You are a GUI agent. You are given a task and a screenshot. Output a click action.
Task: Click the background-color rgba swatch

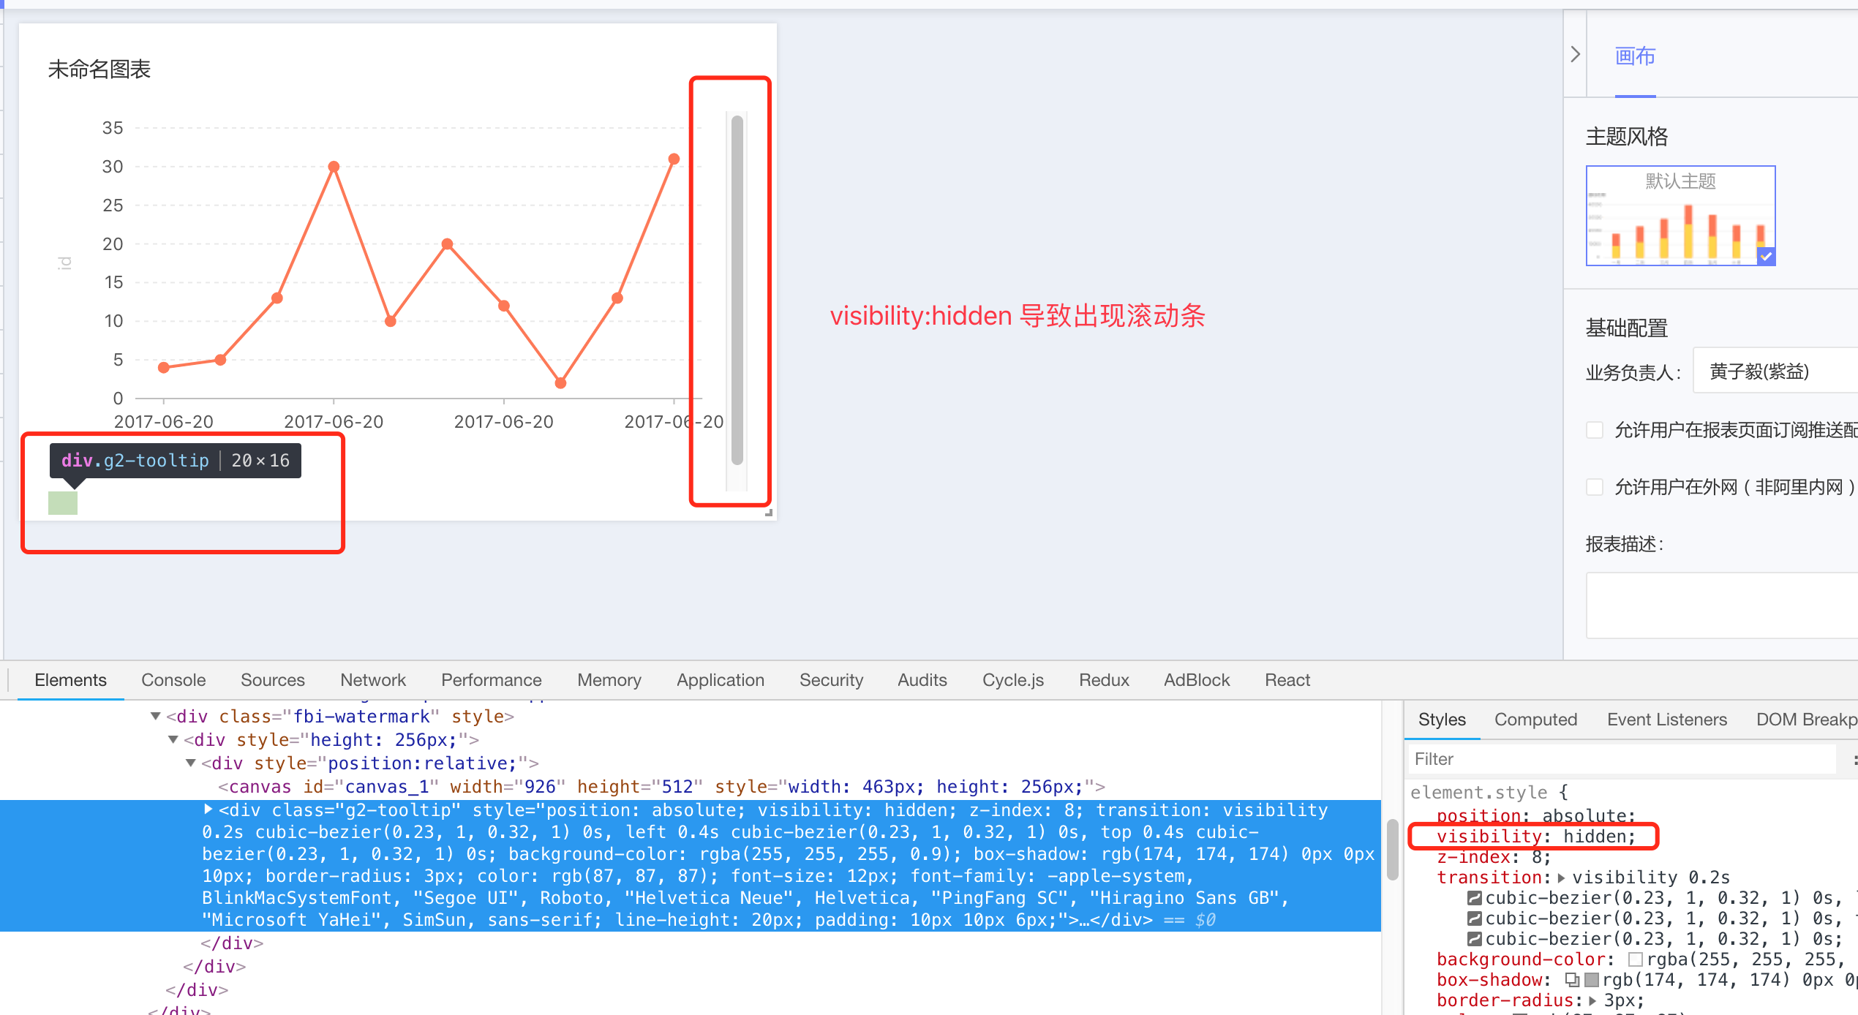coord(1636,959)
